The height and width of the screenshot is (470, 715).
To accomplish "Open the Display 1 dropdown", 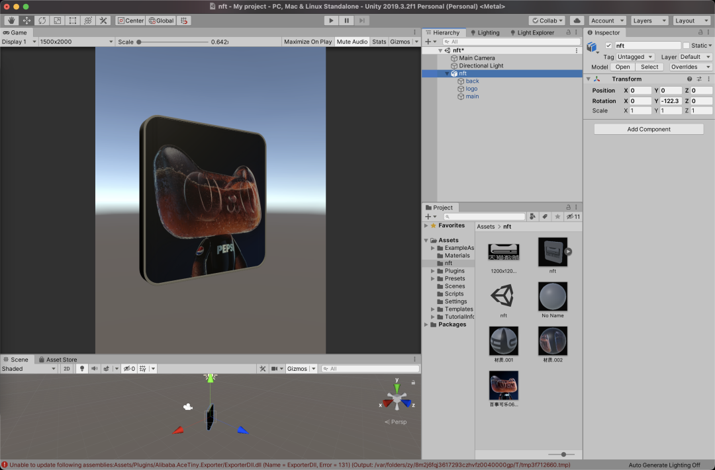I will coord(19,42).
